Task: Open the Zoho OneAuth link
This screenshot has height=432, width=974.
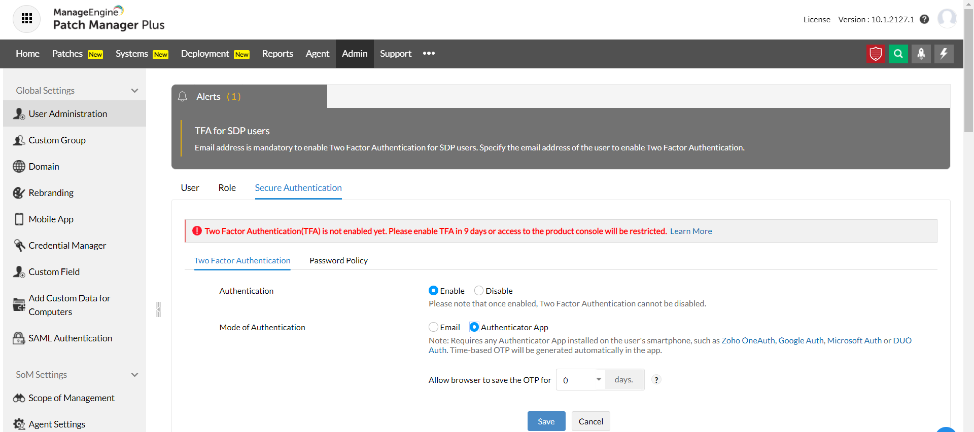Action: point(748,341)
